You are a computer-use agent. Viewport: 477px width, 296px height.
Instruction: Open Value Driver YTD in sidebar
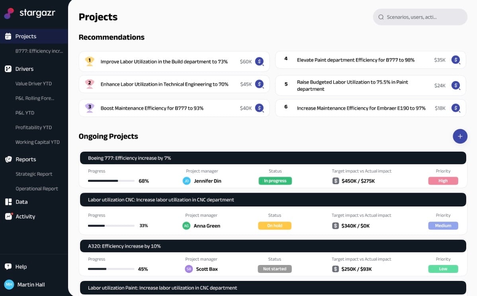(x=33, y=84)
